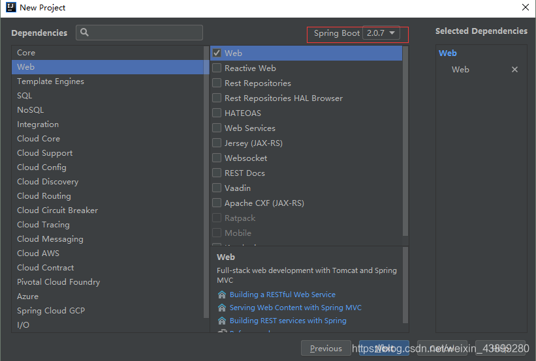Tick Rest Repositories HAL Browser checkbox
Viewport: 536px width, 361px height.
tap(217, 98)
